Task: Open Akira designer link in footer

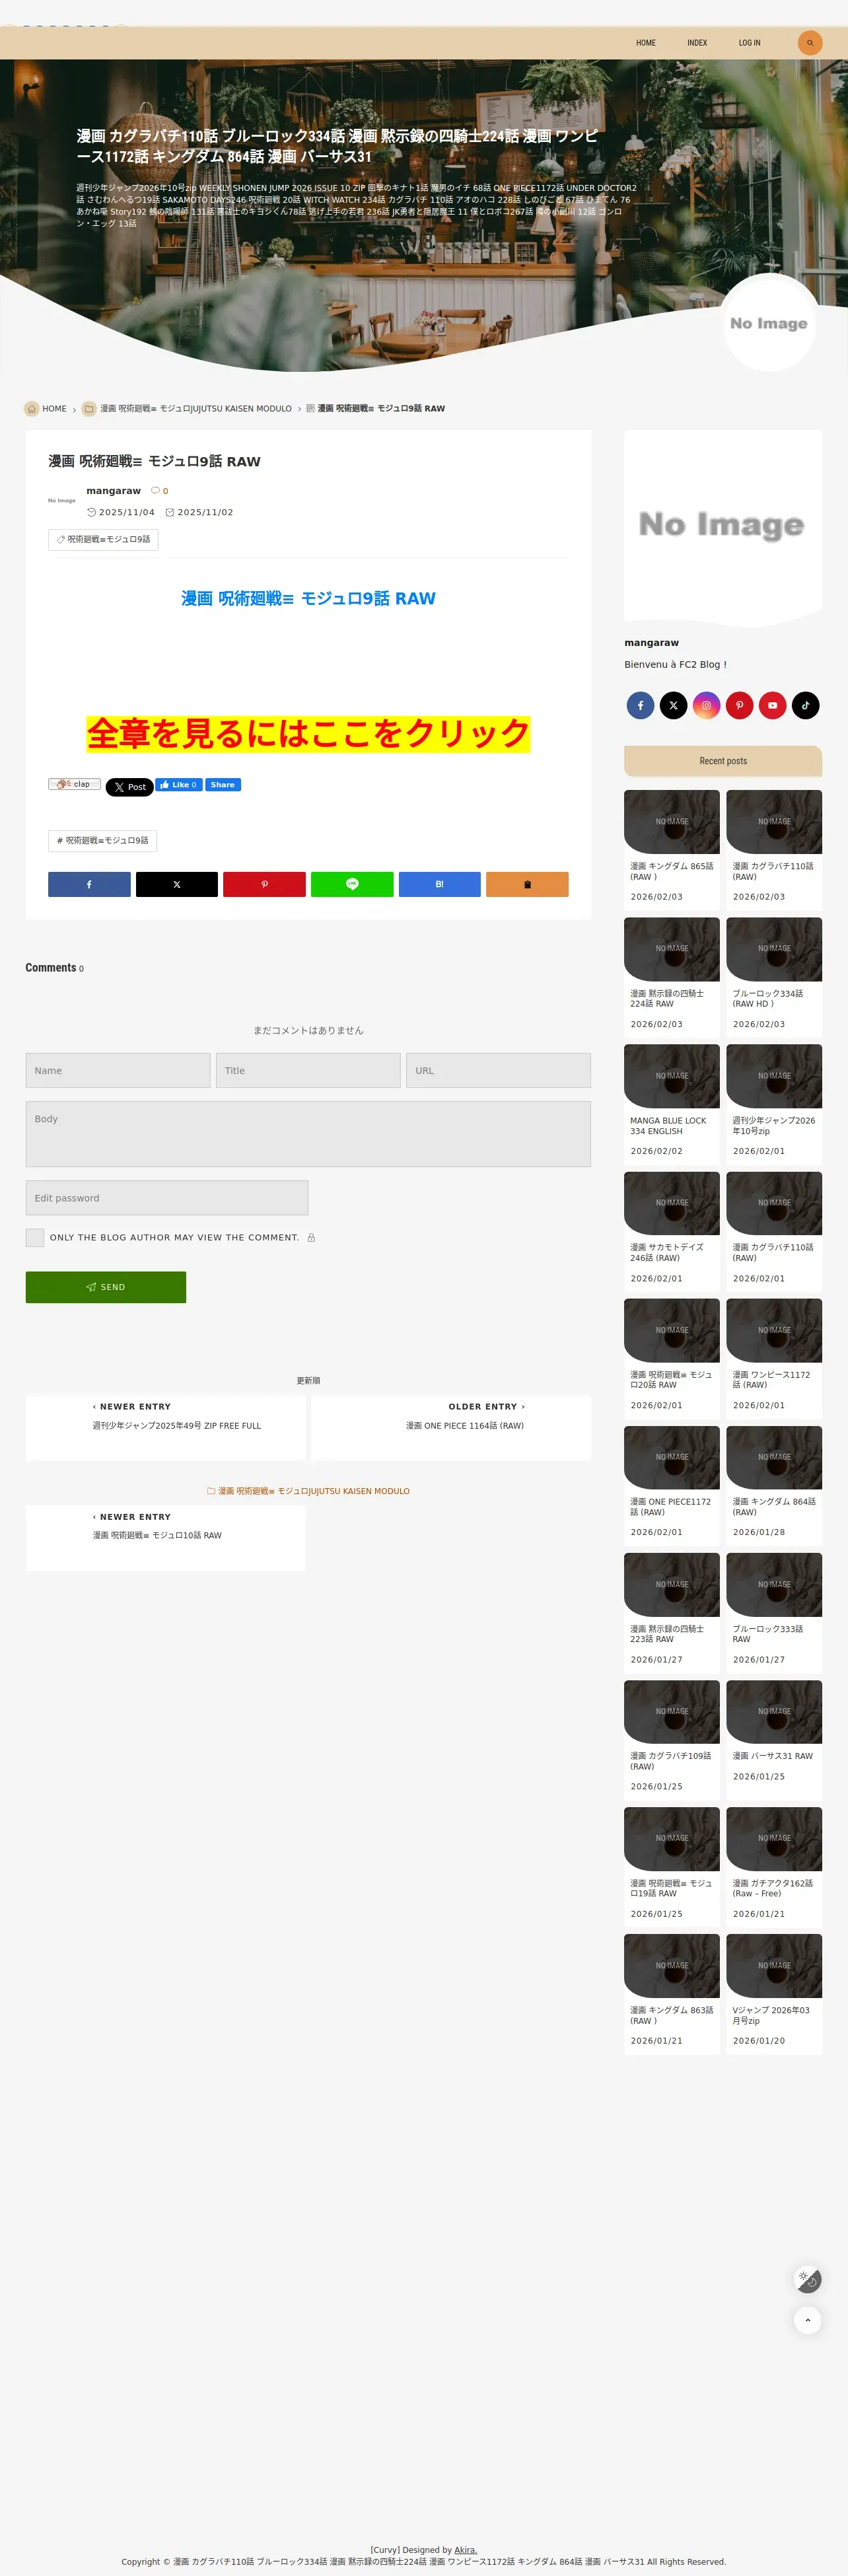Action: click(466, 2549)
